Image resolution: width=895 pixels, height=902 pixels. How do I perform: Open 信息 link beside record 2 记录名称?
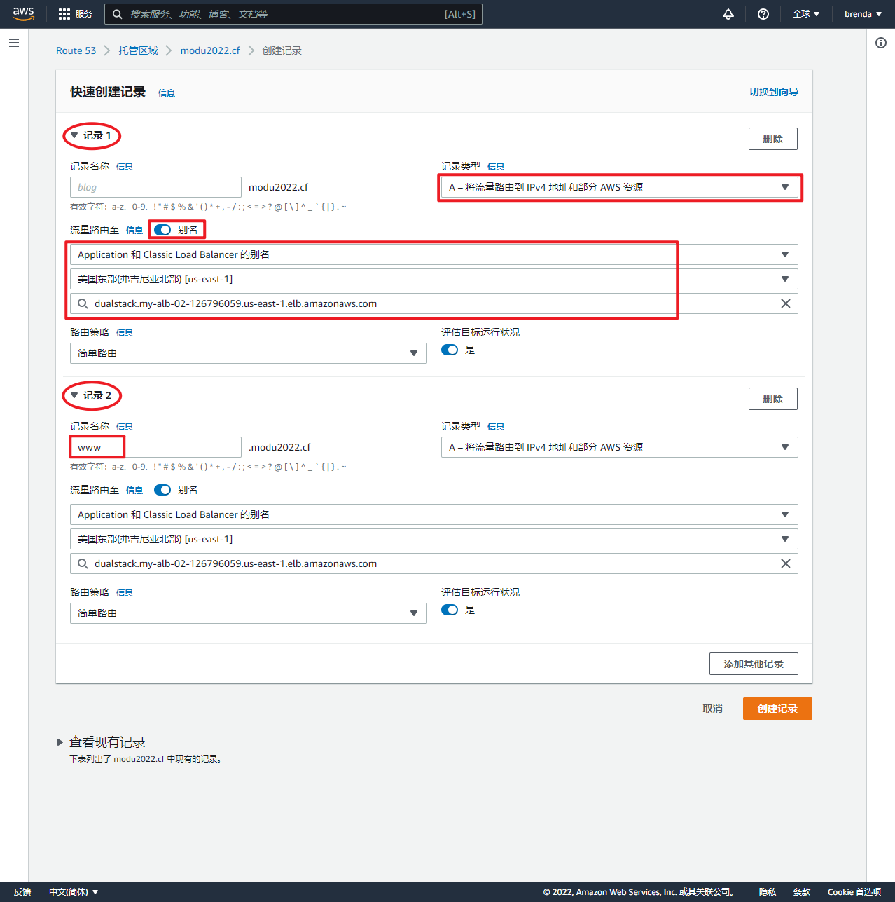point(125,427)
